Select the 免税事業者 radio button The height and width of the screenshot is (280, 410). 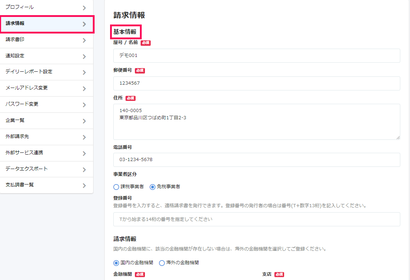click(152, 187)
